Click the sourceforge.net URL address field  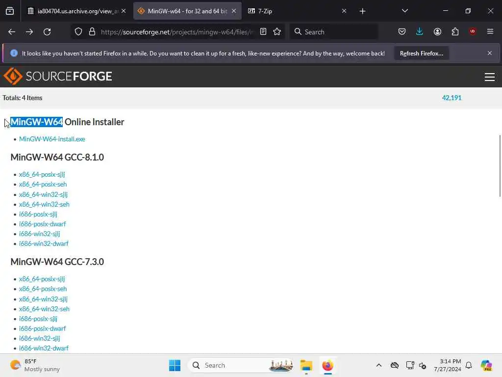coord(177,32)
